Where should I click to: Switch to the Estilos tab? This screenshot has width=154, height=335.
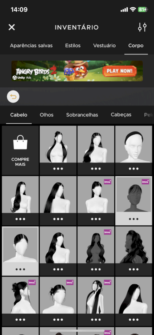pyautogui.click(x=73, y=46)
